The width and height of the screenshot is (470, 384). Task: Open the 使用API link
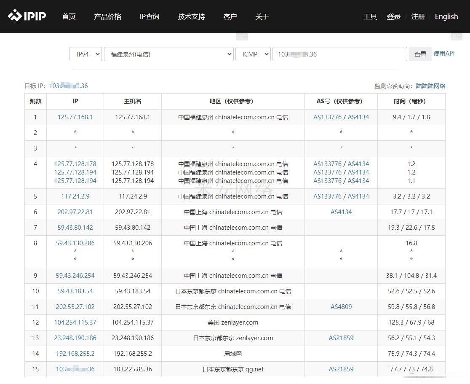444,54
